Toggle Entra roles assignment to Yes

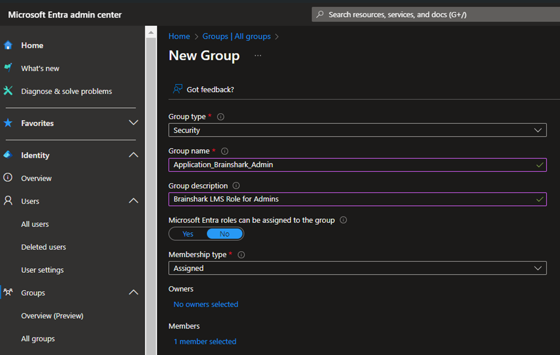(x=188, y=234)
